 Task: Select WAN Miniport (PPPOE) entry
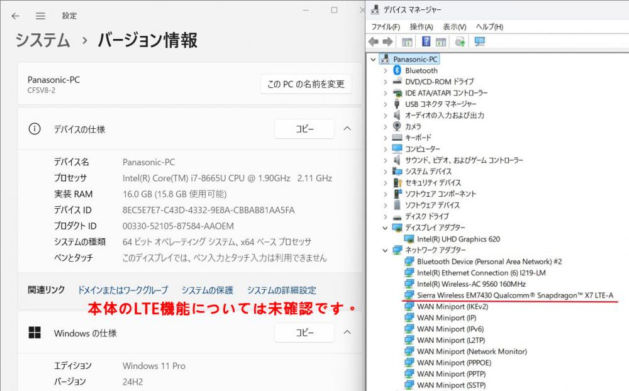click(454, 363)
